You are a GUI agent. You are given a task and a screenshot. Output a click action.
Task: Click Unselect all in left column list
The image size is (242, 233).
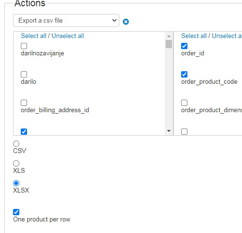click(68, 36)
